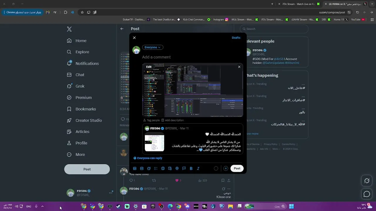Image resolution: width=376 pixels, height=211 pixels.
Task: Open Bookmarks in the sidebar
Action: (x=81, y=109)
